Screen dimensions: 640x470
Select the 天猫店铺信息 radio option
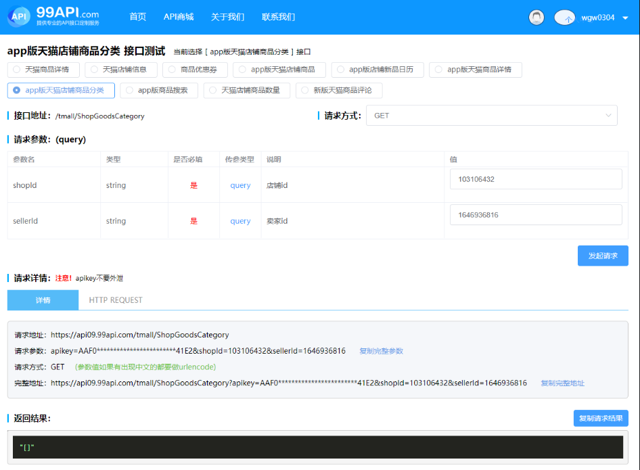(121, 70)
